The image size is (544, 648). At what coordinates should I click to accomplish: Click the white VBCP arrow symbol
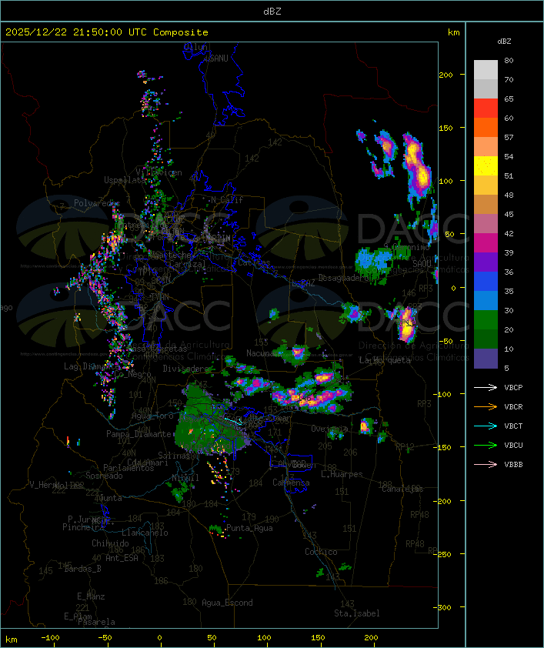tap(486, 387)
